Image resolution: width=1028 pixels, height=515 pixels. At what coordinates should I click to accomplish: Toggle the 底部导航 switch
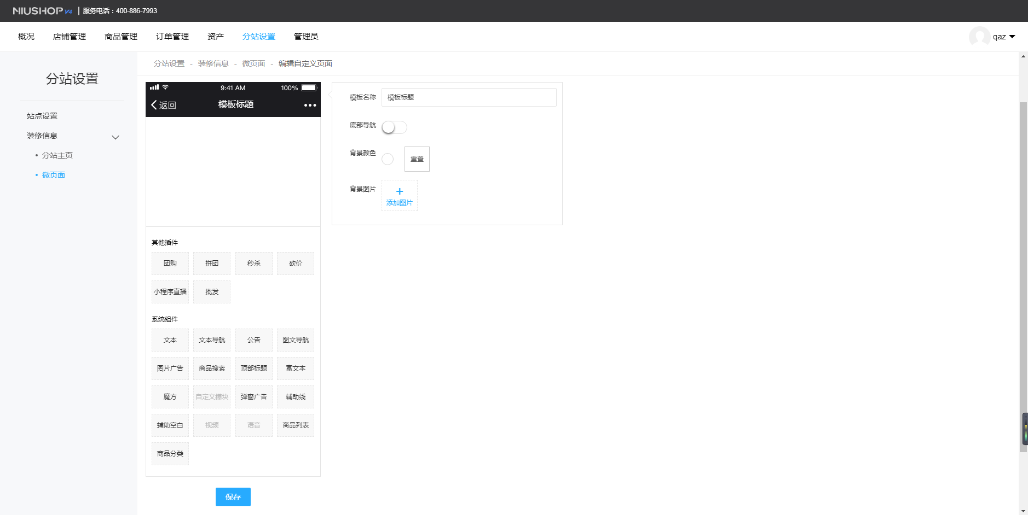tap(394, 127)
